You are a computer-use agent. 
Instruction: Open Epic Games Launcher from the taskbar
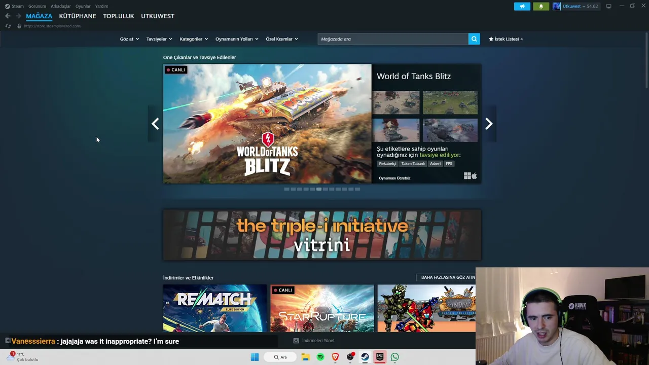(380, 357)
